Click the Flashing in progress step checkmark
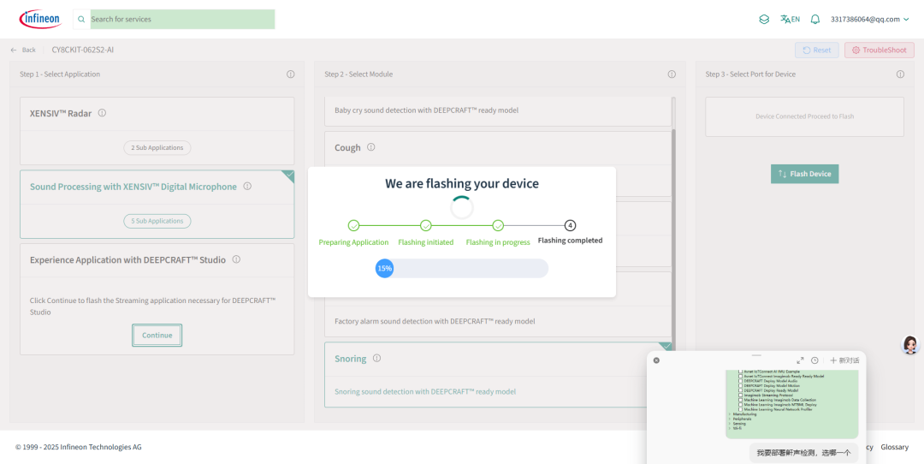This screenshot has height=464, width=924. point(498,225)
